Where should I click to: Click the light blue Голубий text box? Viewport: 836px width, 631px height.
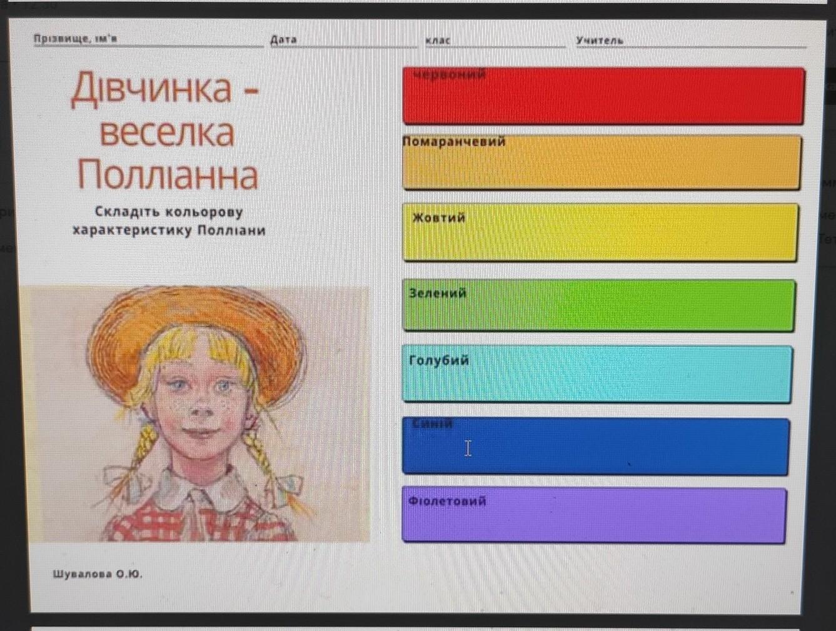pyautogui.click(x=597, y=373)
